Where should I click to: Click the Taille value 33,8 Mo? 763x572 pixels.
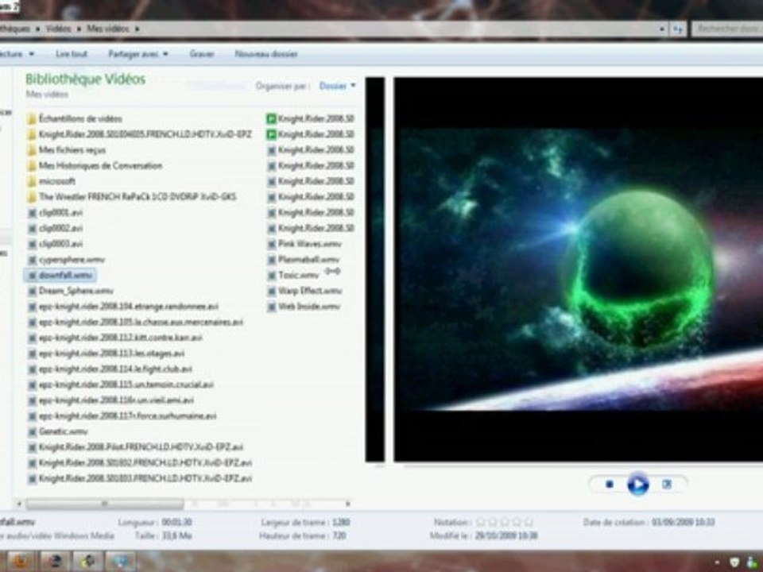tap(176, 535)
